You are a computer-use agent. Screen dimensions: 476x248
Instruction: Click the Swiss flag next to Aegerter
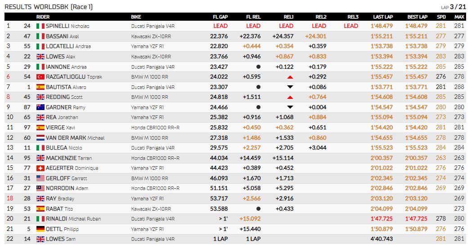tap(40, 168)
